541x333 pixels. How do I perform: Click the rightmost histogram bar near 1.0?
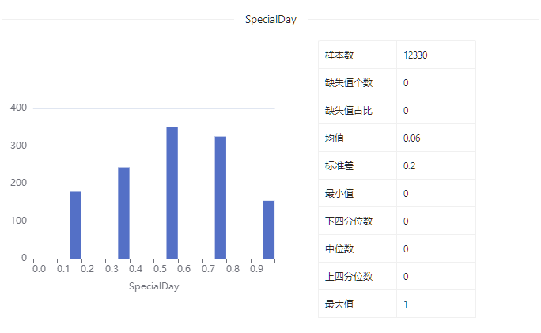click(269, 230)
